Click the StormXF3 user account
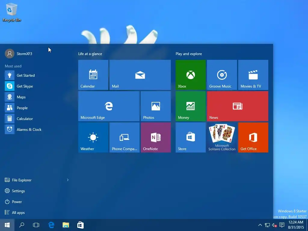Image resolution: width=308 pixels, height=231 pixels. [x=19, y=54]
